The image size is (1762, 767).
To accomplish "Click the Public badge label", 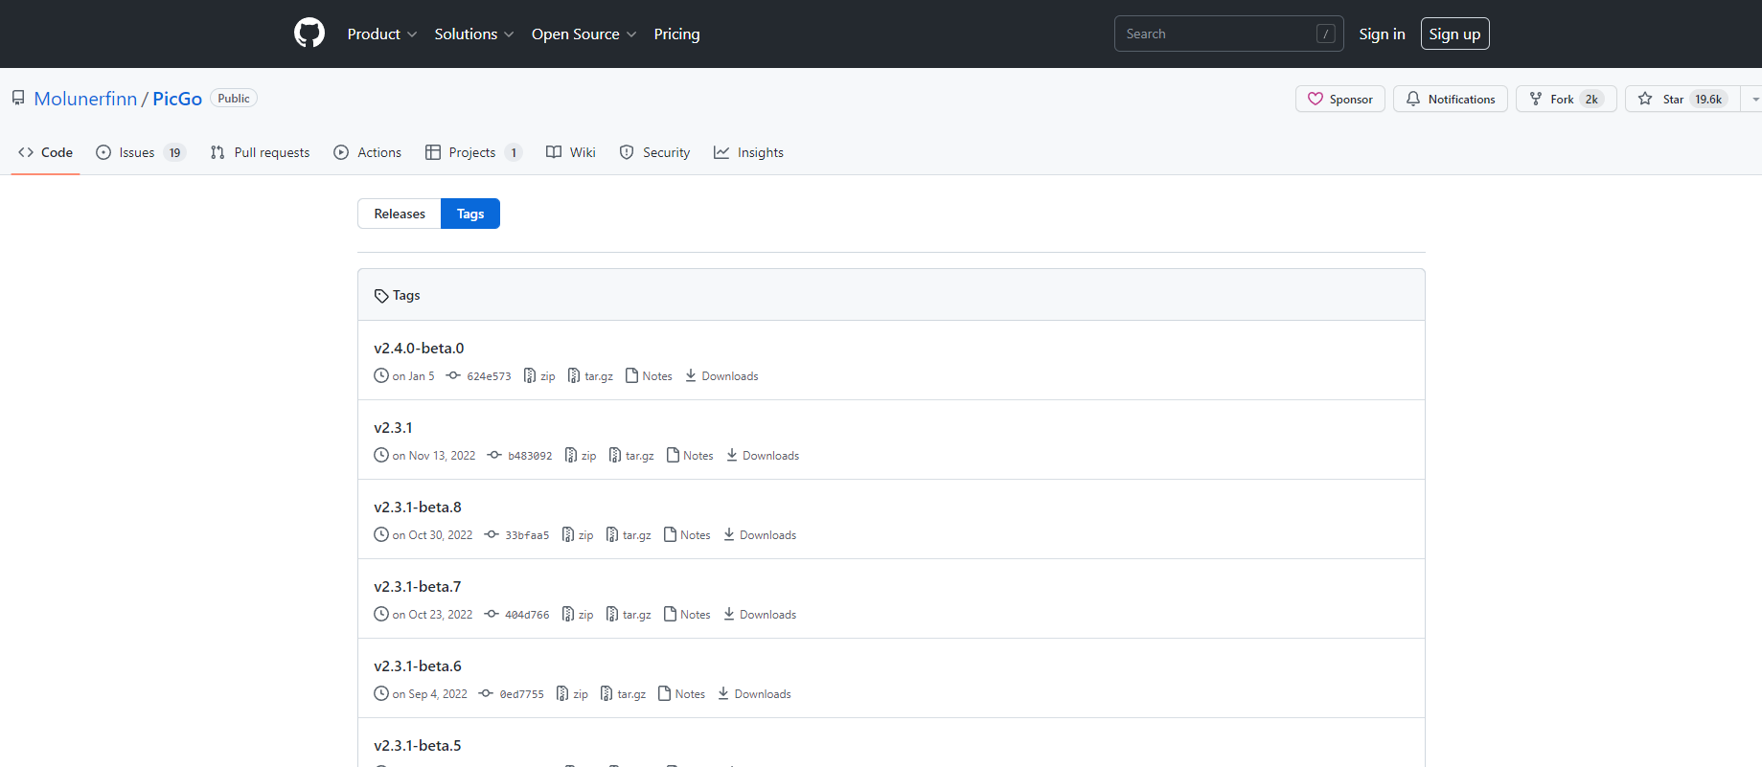I will tap(234, 99).
